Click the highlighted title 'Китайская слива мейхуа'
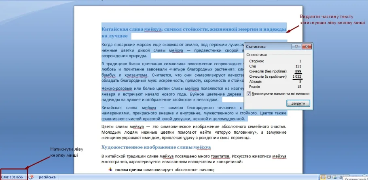The height and width of the screenshot is (180, 368). tap(132, 29)
